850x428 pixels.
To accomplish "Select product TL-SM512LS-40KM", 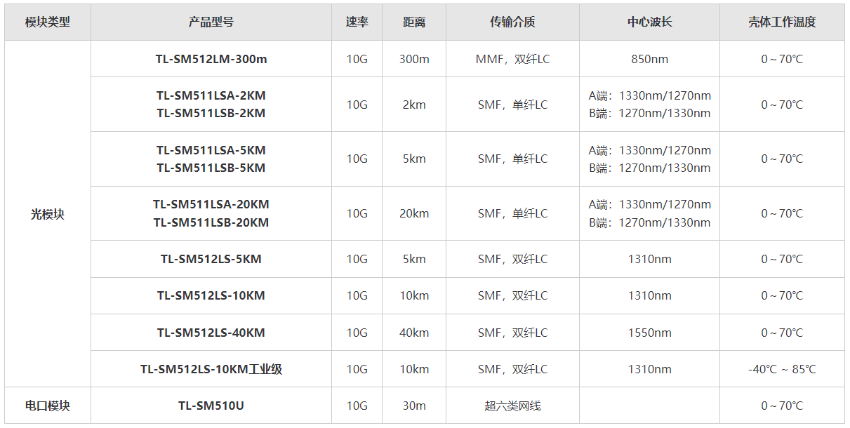I will pyautogui.click(x=211, y=333).
